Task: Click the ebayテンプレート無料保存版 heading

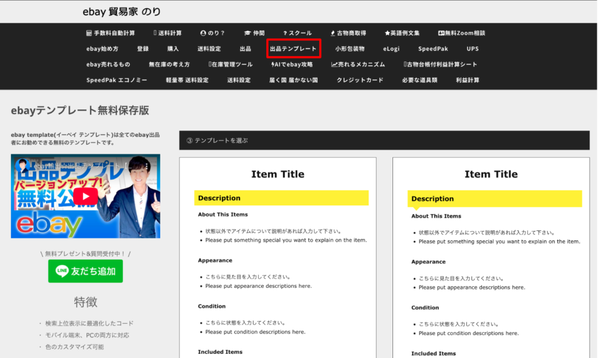Action: click(80, 111)
